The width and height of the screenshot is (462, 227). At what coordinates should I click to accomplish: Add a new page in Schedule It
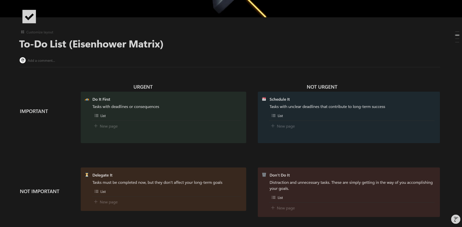(x=283, y=126)
